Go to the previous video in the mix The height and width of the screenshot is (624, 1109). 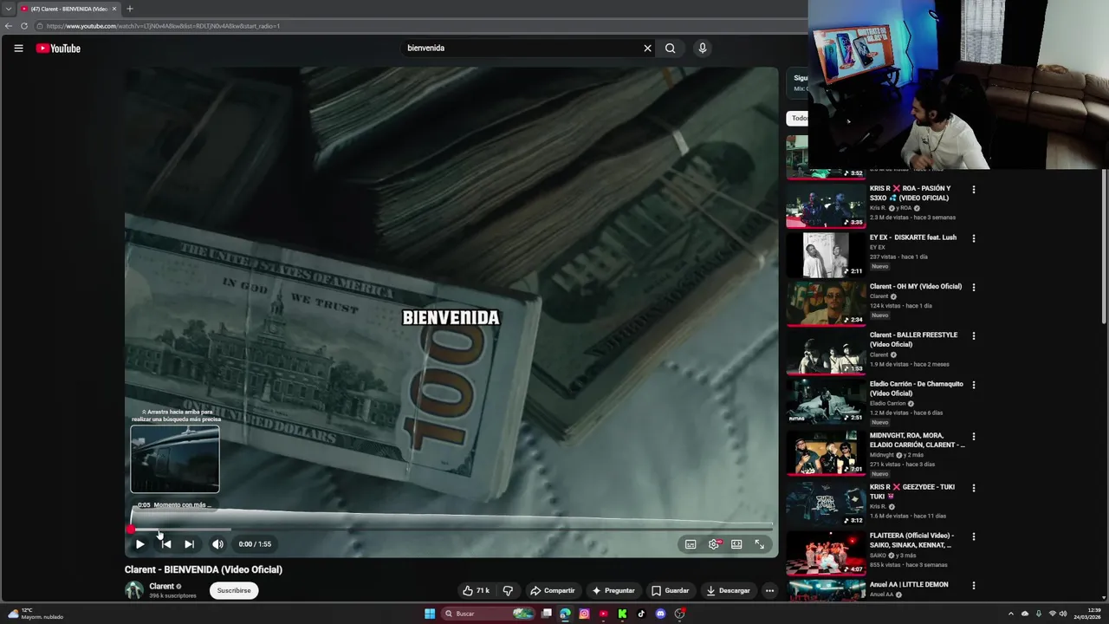[x=166, y=544]
